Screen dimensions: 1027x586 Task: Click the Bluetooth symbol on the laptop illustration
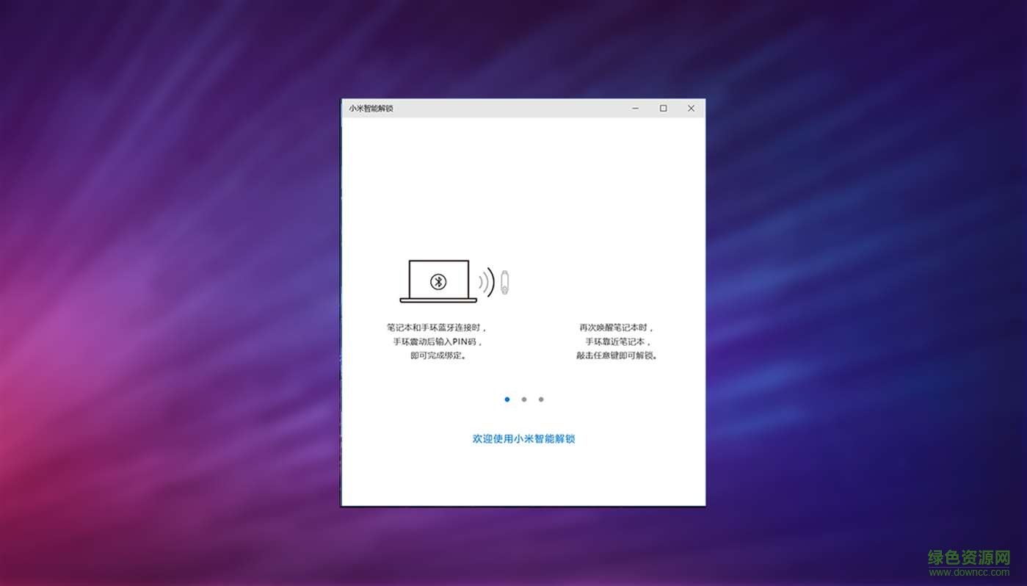(439, 281)
